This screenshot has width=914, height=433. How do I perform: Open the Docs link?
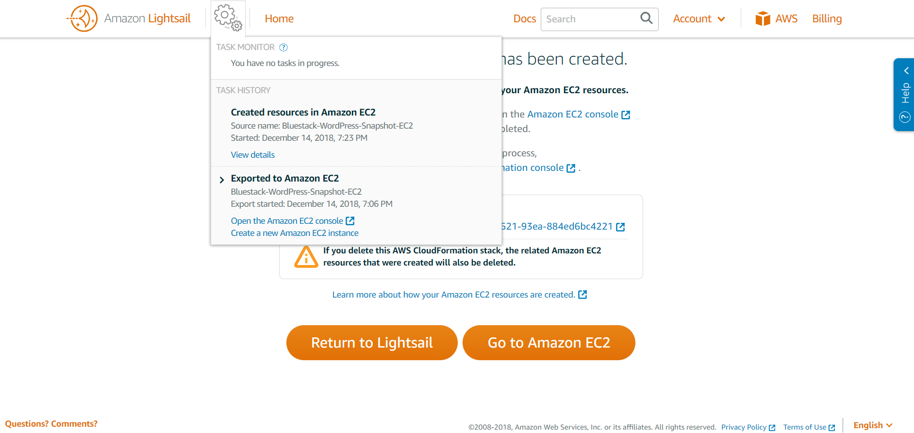524,18
